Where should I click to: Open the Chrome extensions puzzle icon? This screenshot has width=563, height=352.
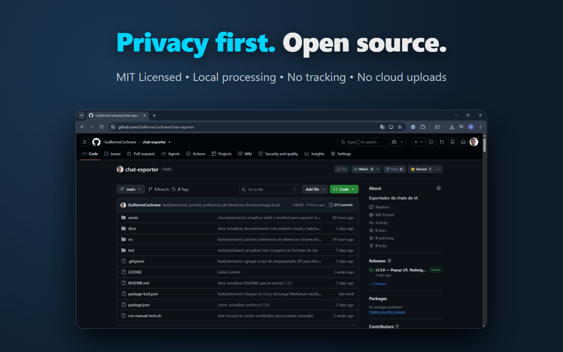423,127
